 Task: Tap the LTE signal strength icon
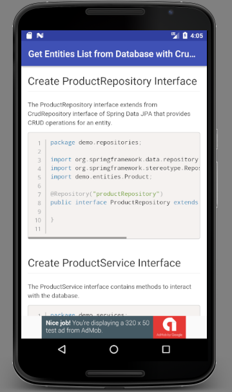[175, 35]
